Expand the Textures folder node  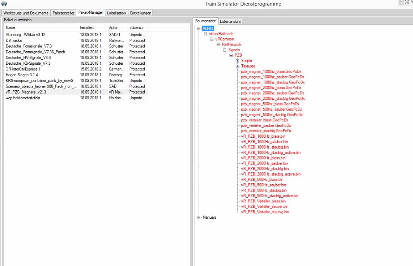[x=237, y=66]
